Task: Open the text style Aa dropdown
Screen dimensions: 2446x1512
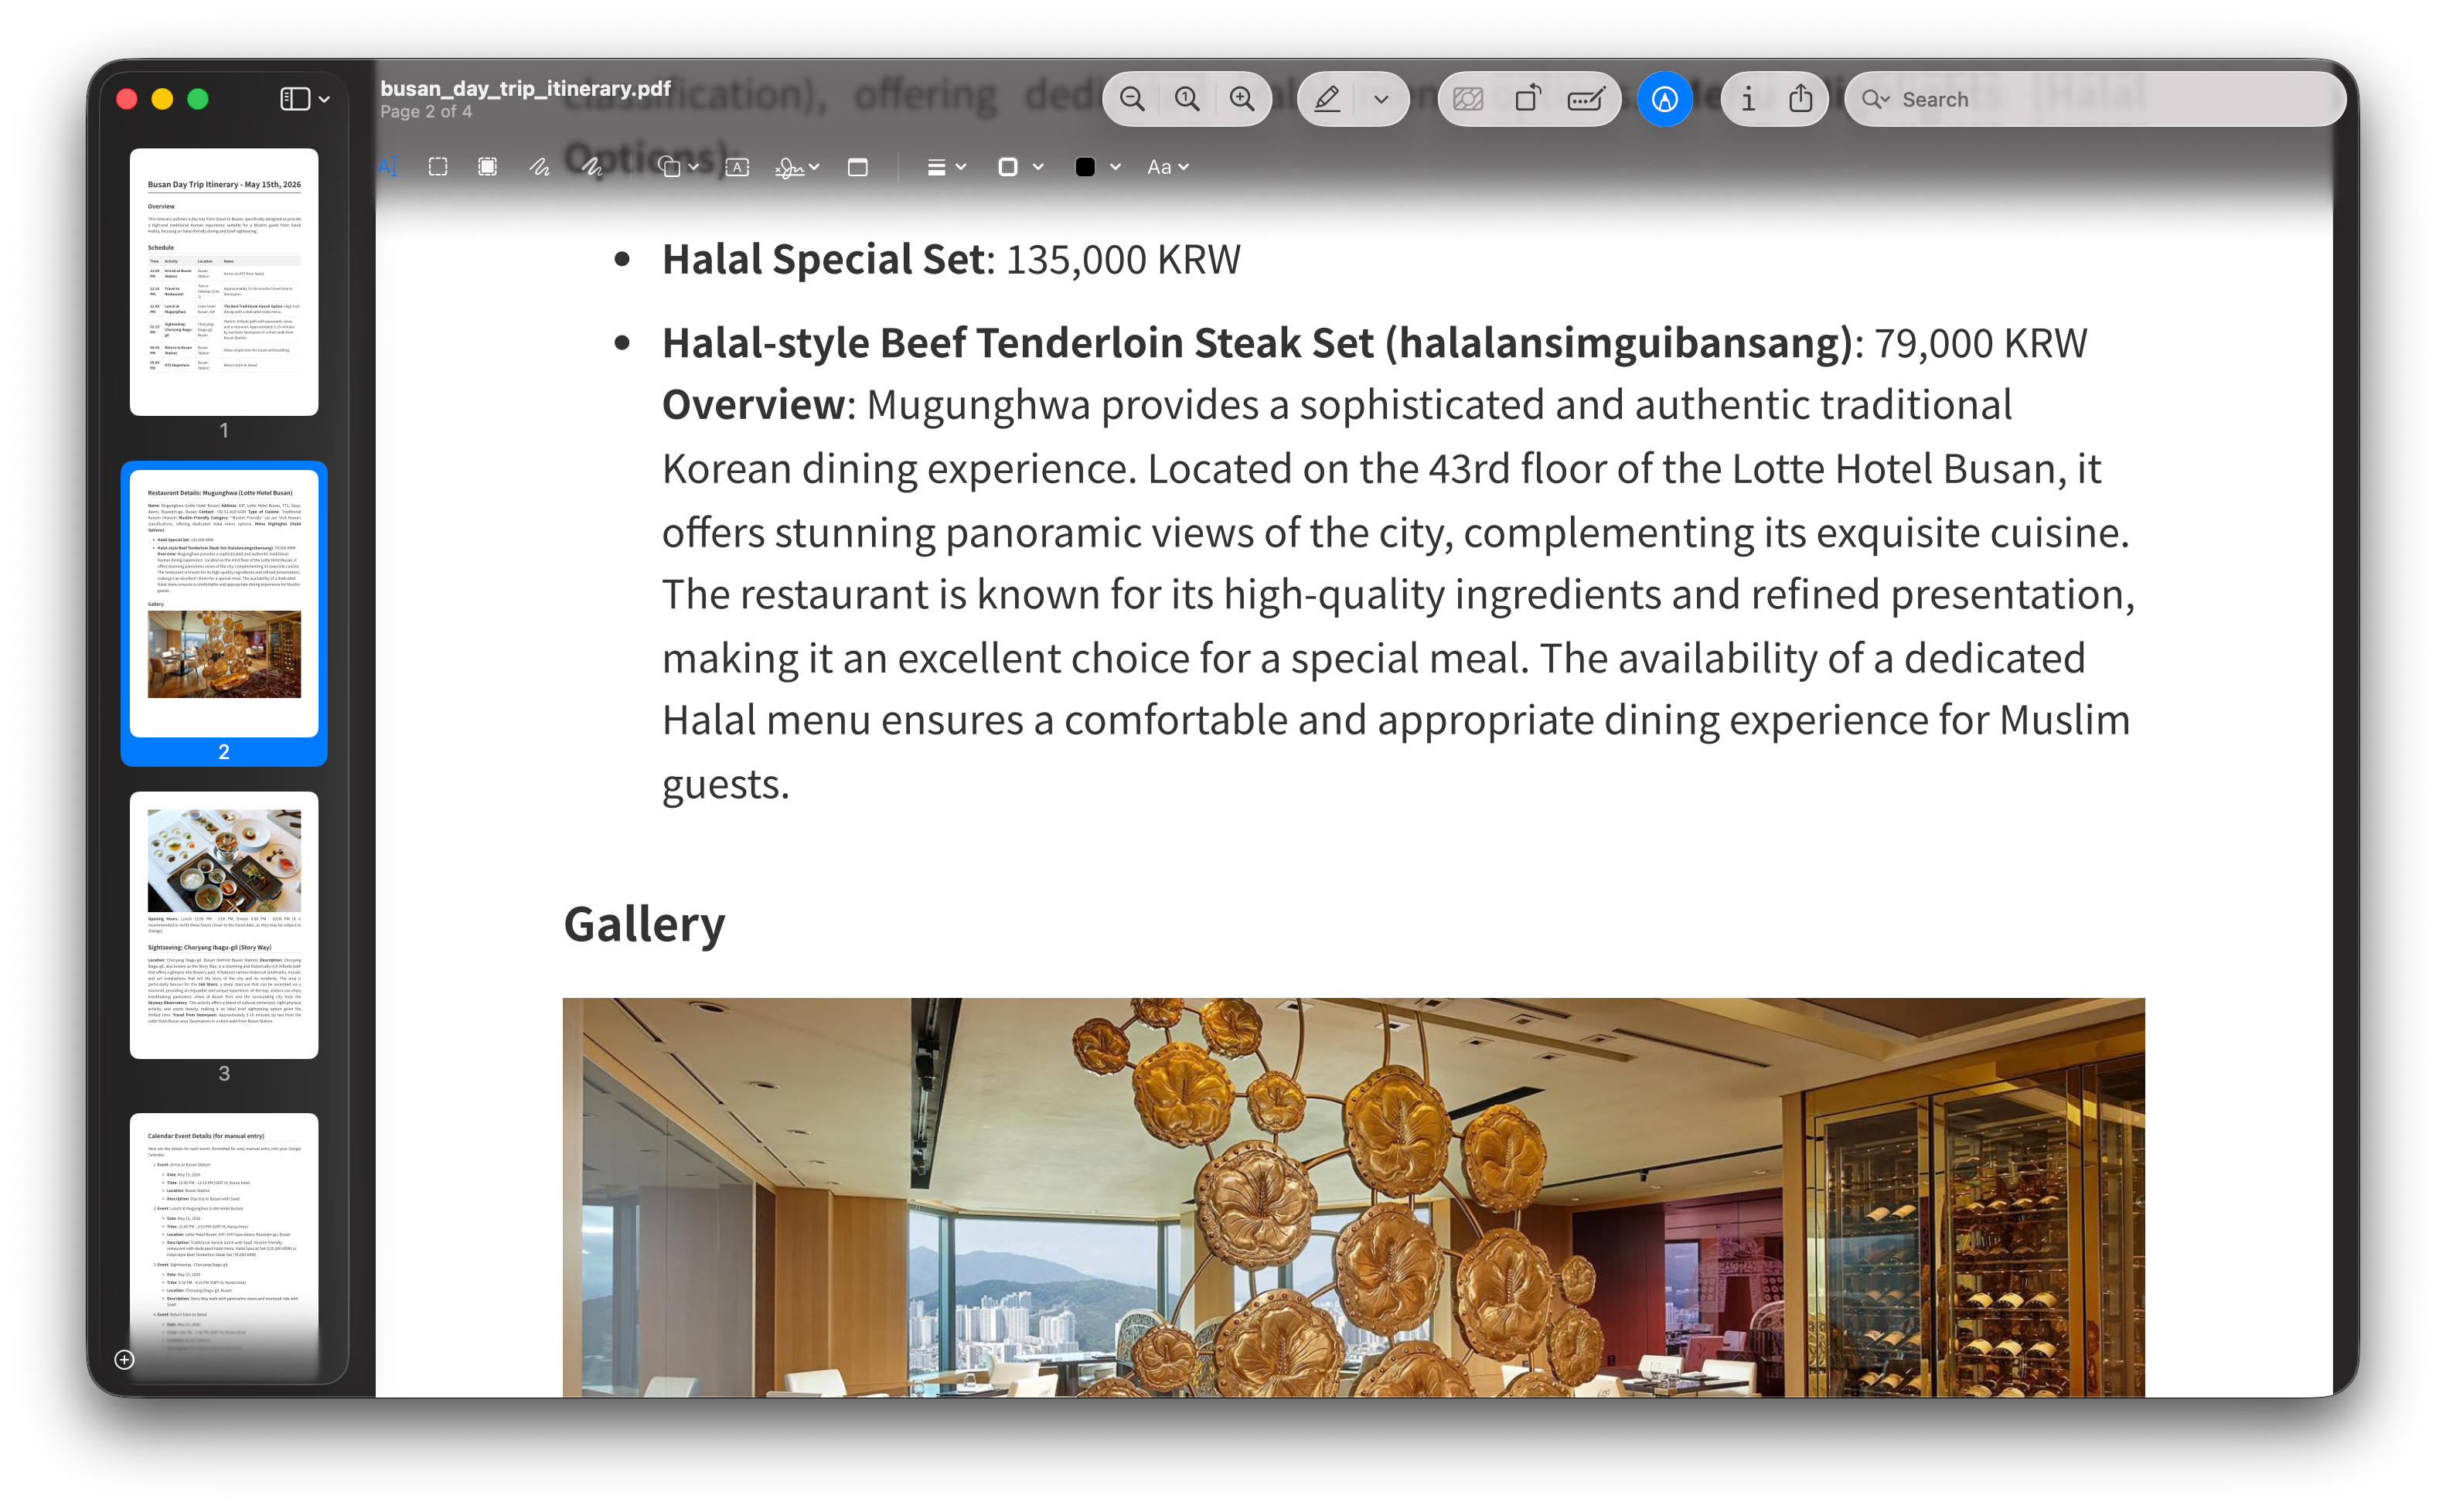Action: pyautogui.click(x=1167, y=167)
